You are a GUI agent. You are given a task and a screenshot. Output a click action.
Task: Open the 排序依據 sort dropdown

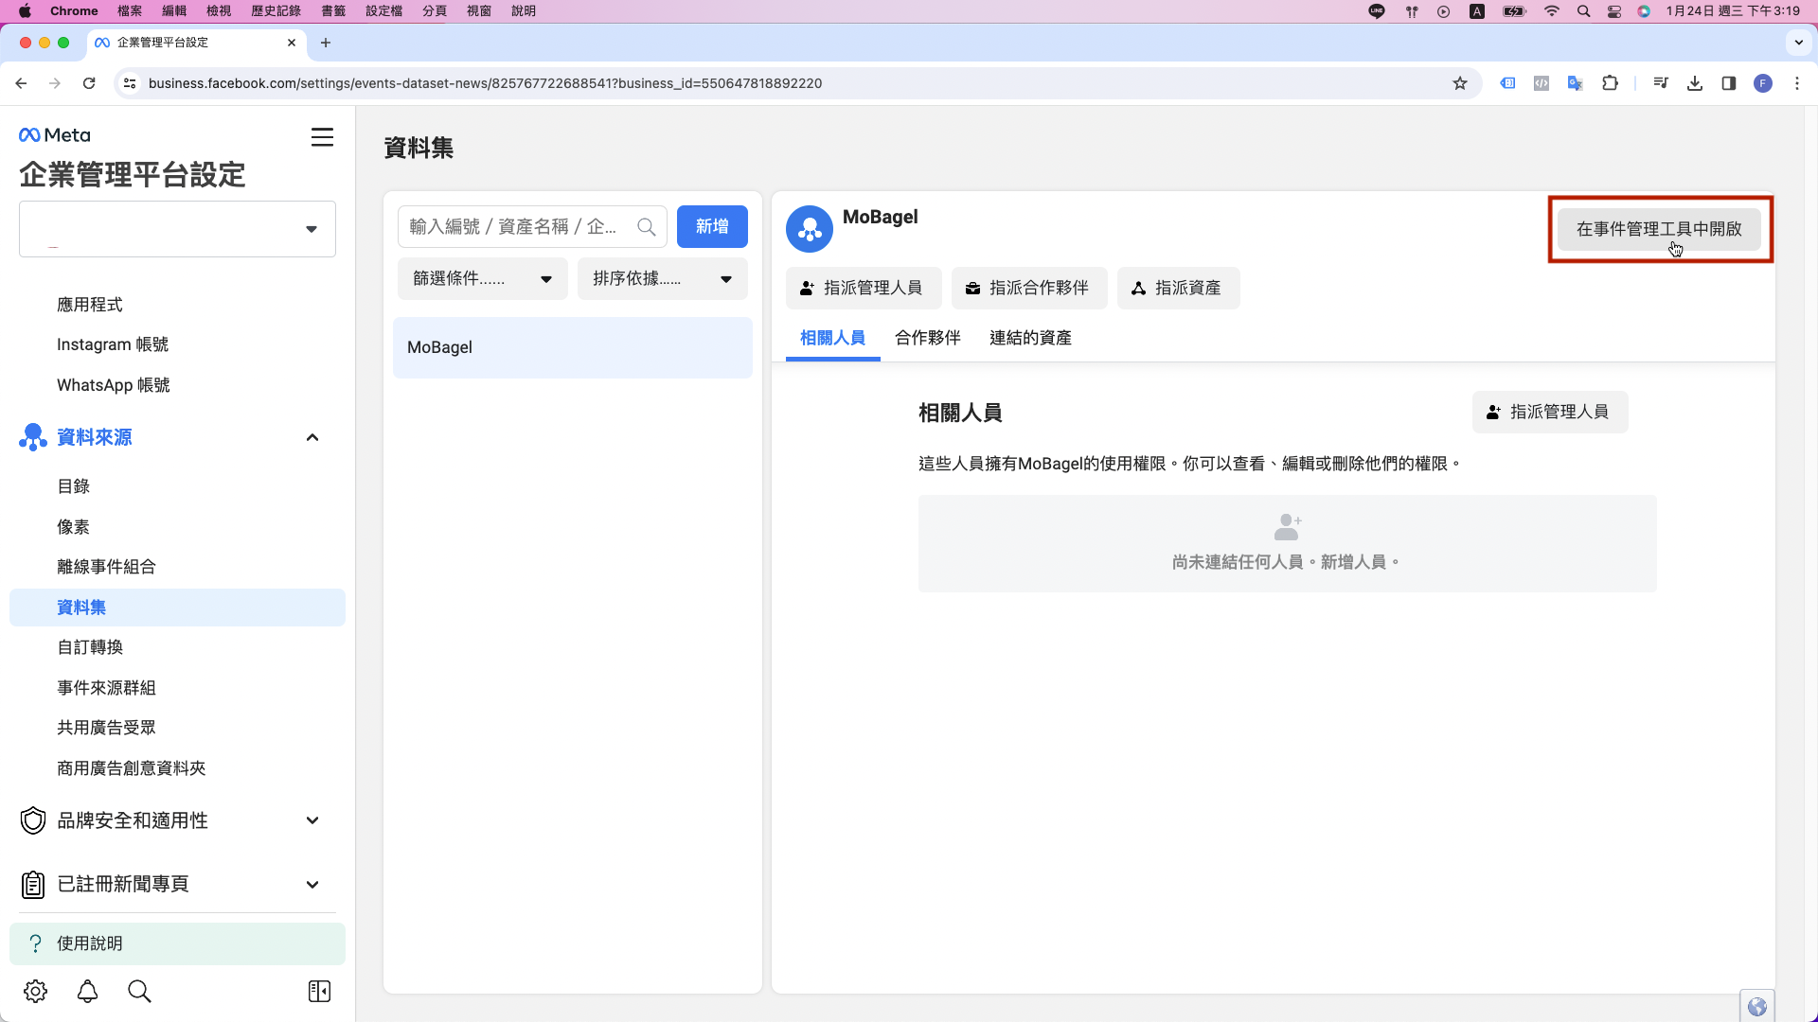[663, 279]
